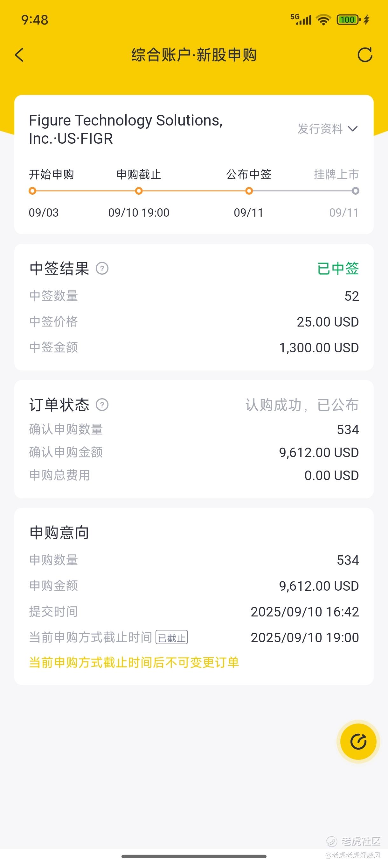Select the 开始申购 timeline marker
388x864 pixels.
point(32,191)
